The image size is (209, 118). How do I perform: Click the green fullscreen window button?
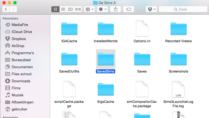15,3
